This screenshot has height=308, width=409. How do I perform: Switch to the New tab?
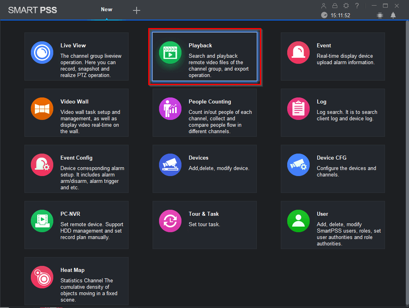point(107,10)
